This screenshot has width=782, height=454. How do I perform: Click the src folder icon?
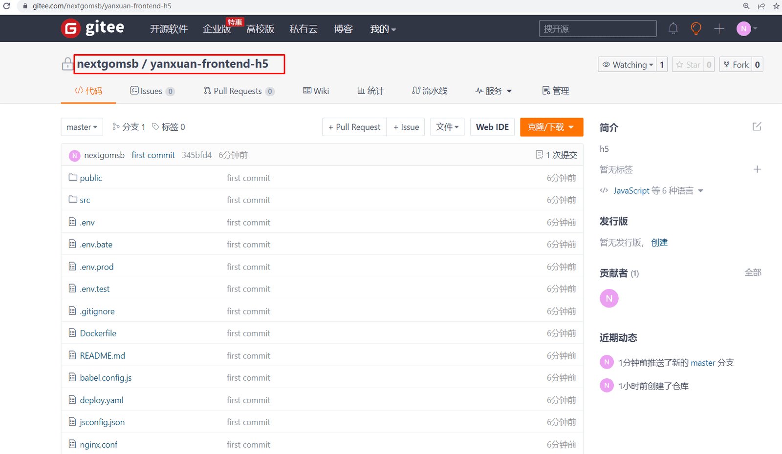(x=73, y=199)
